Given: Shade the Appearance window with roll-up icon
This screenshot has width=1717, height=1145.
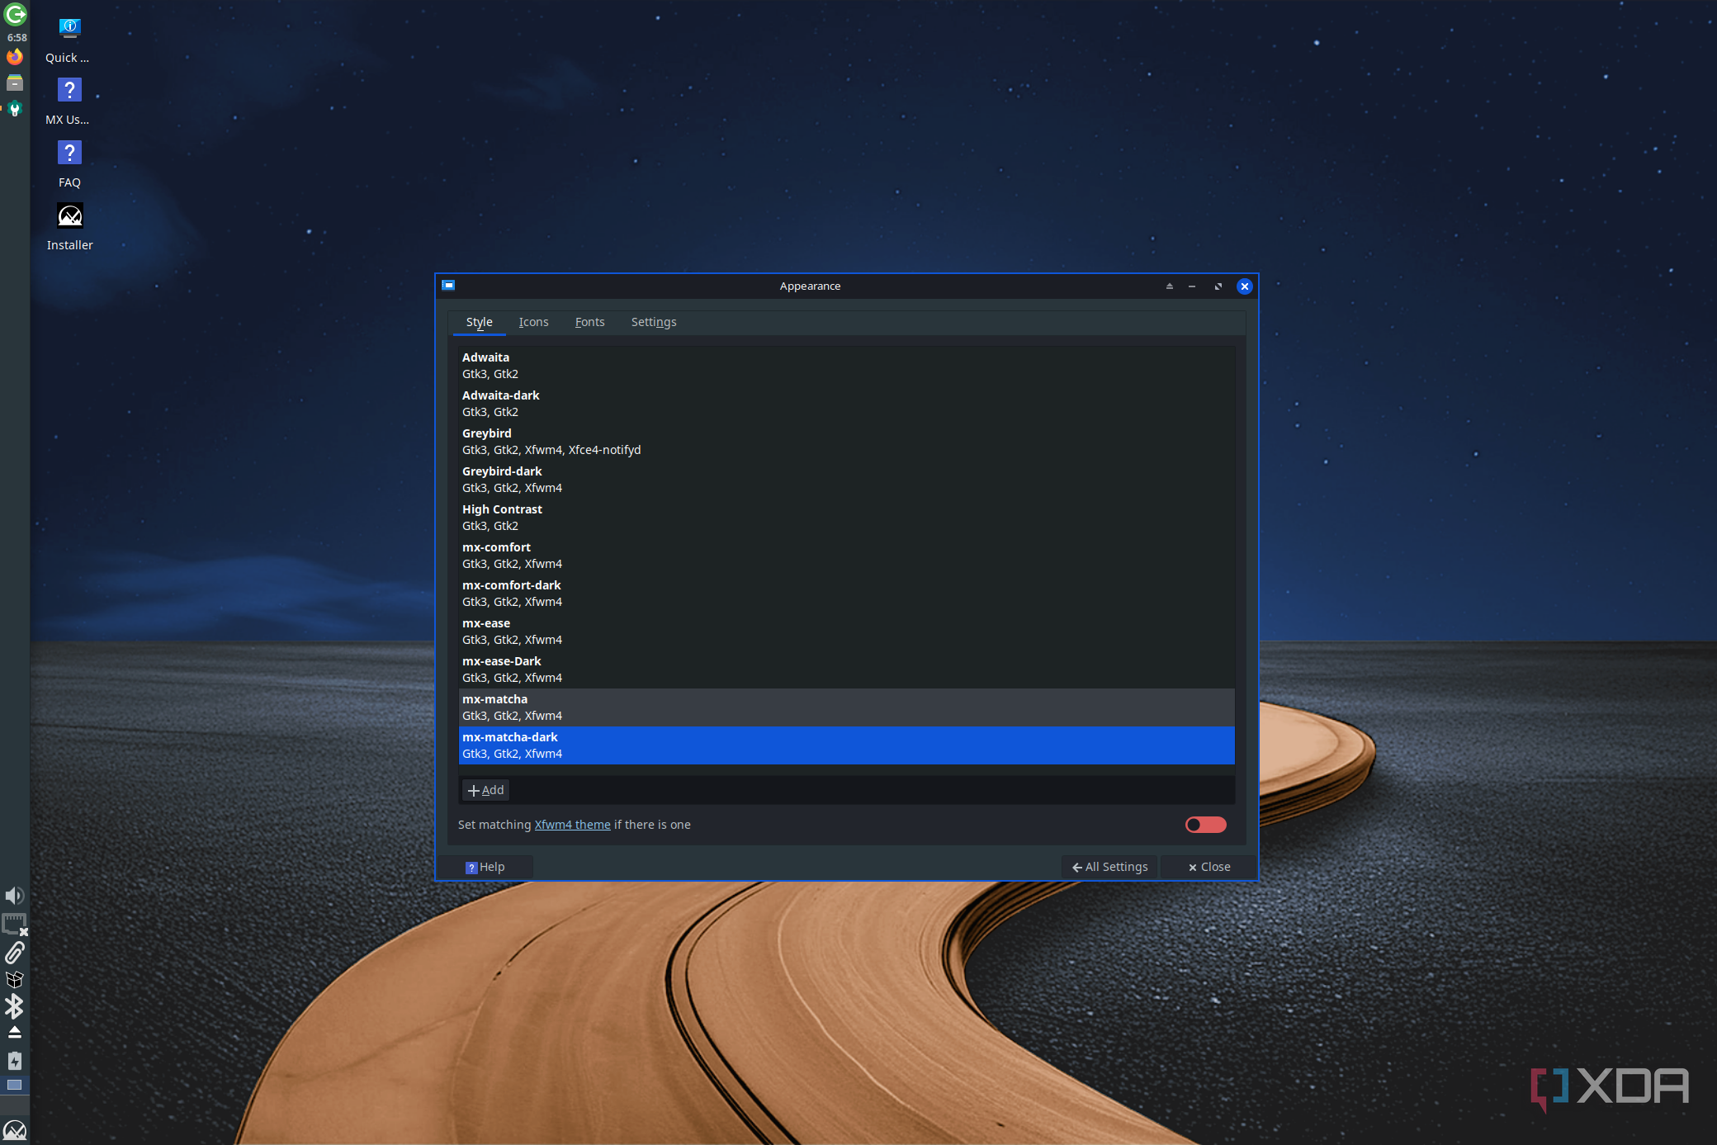Looking at the screenshot, I should 1169,286.
